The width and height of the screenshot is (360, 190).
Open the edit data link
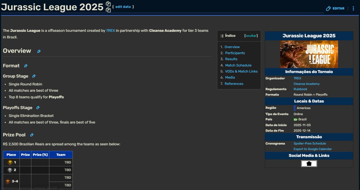pos(123,7)
